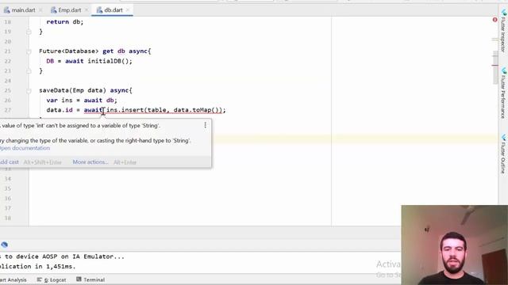
Task: Click line number 38 in gutter
Action: point(8,218)
